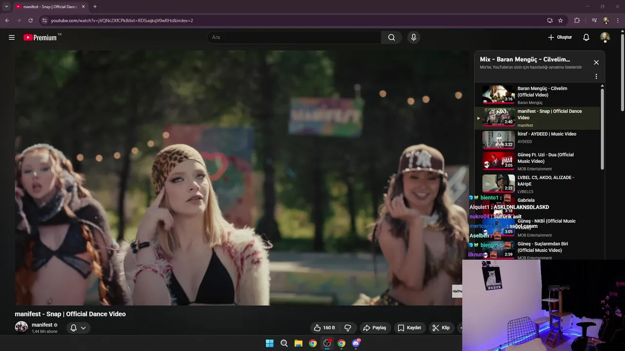Image resolution: width=625 pixels, height=351 pixels.
Task: Open OBS Studio from the taskbar
Action: pos(327,343)
